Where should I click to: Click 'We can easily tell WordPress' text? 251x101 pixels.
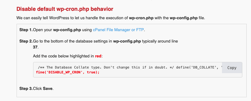[x=43, y=18]
